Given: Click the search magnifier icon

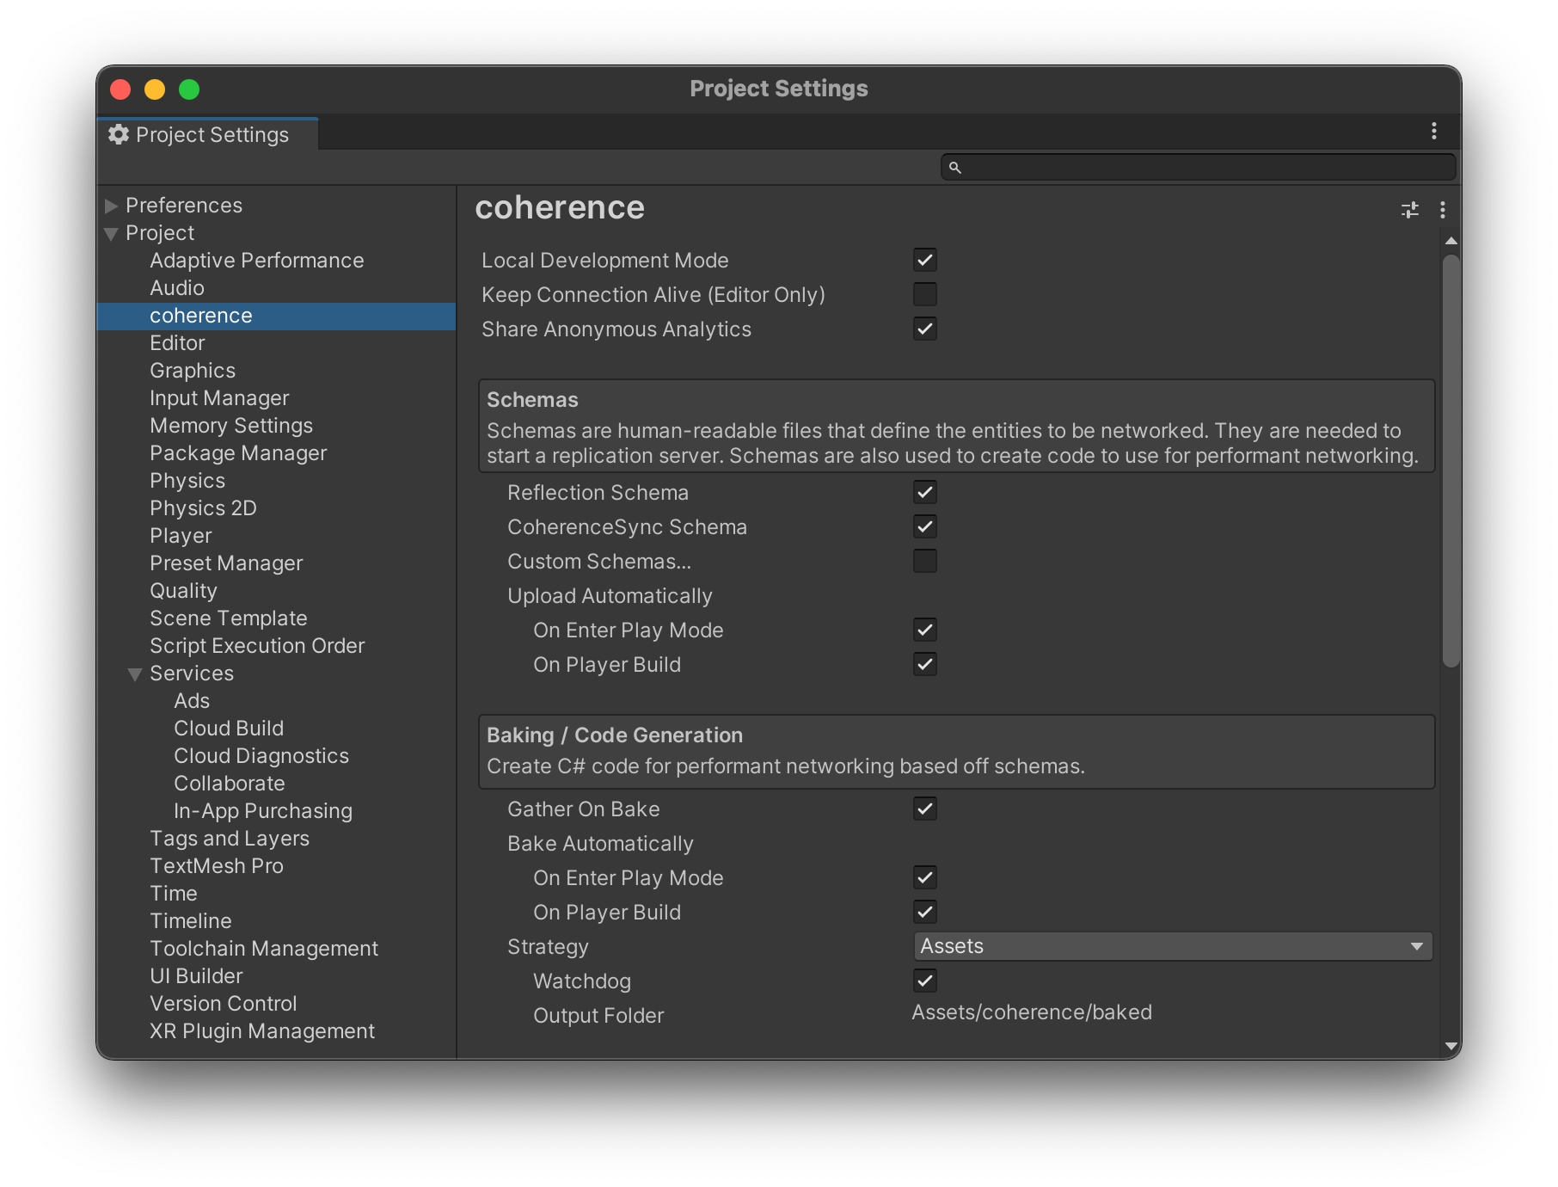Looking at the screenshot, I should pos(954,168).
